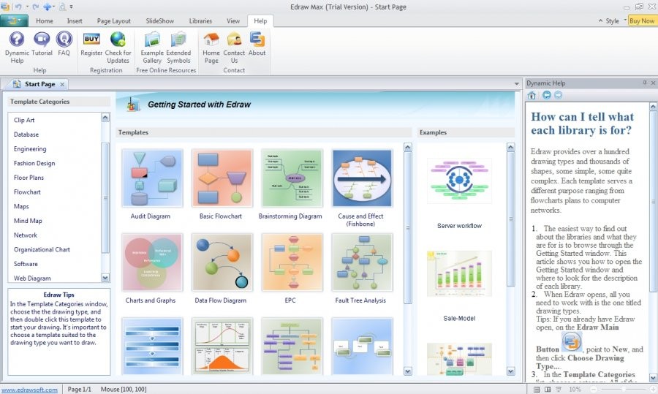The width and height of the screenshot is (658, 394).
Task: Open the Sale-Model example
Action: click(x=459, y=273)
